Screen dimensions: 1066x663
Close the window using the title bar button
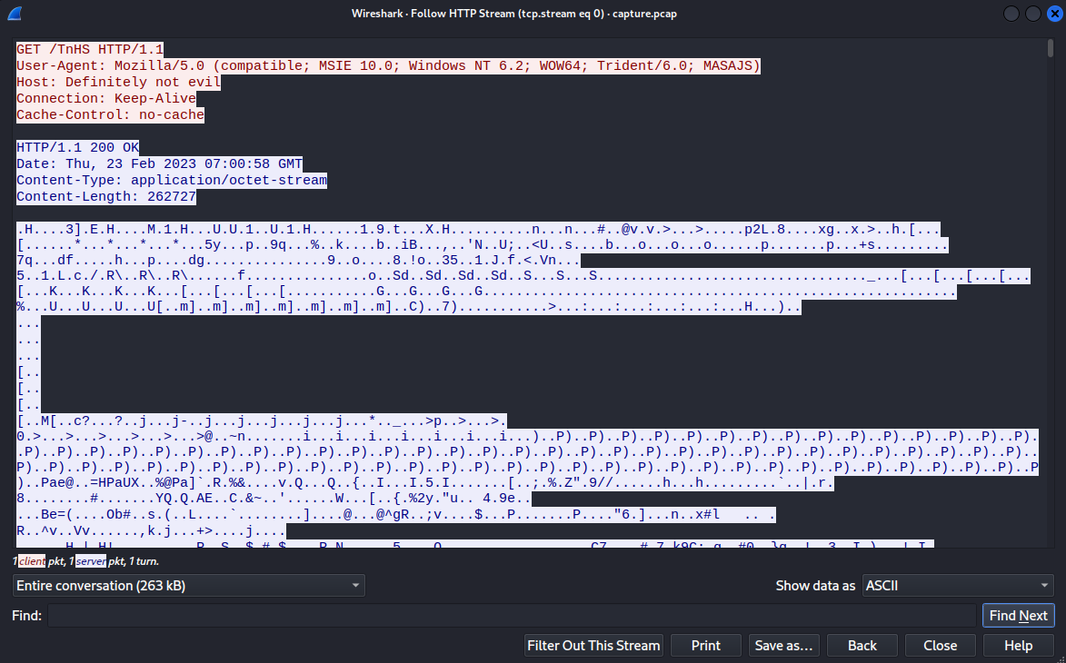(x=1052, y=14)
